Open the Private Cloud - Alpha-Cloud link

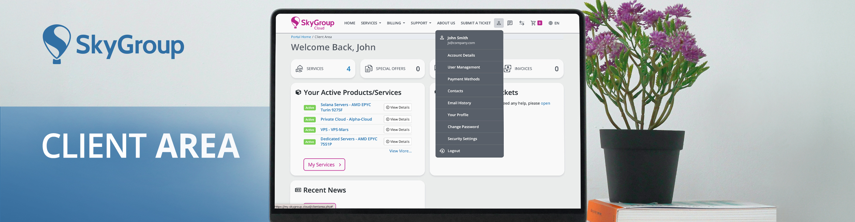click(x=346, y=119)
